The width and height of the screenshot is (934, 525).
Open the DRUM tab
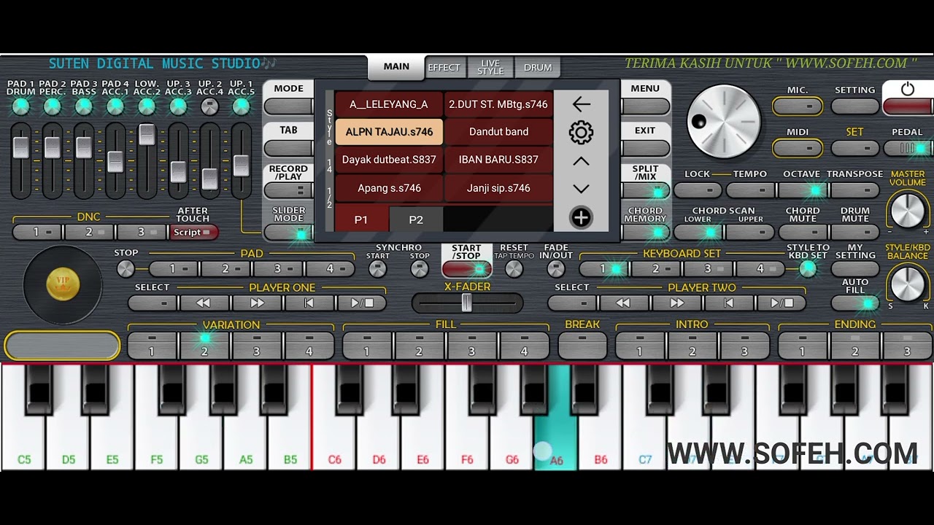tap(538, 67)
